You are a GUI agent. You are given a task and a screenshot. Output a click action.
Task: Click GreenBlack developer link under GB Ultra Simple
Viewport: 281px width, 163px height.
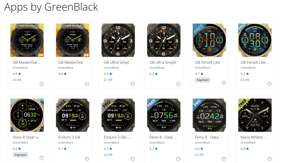[157, 68]
